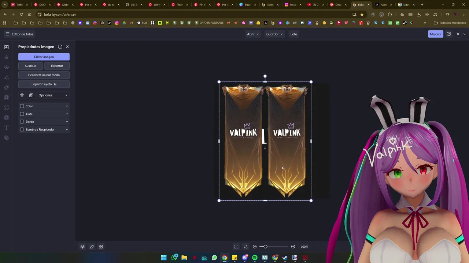Image resolution: width=469 pixels, height=263 pixels.
Task: Switch to the Adob browser tab
Action: click(x=384, y=5)
